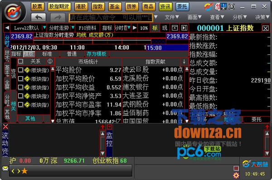This screenshot has width=272, height=180.
Task: Open the 文件 menu
Action: point(171,17)
